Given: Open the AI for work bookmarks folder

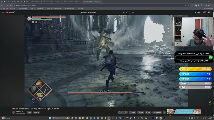Looking at the screenshot, I should coord(79,8).
